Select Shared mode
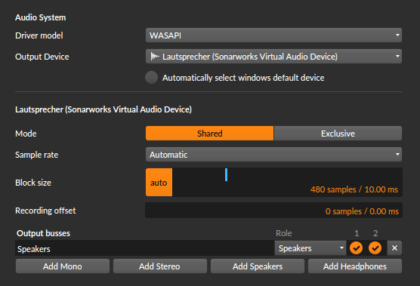Image resolution: width=420 pixels, height=286 pixels. 209,134
